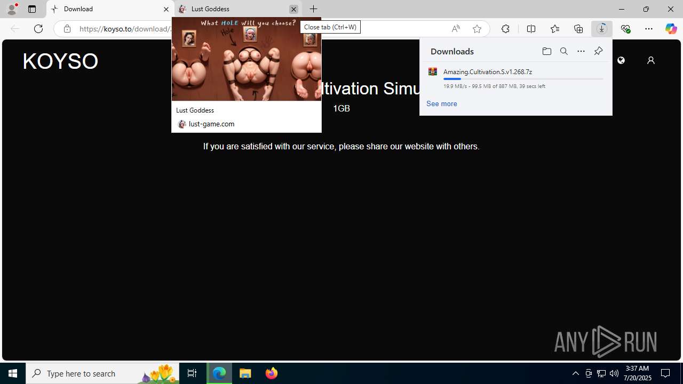Open the site language globe icon
The height and width of the screenshot is (384, 683).
pos(621,60)
